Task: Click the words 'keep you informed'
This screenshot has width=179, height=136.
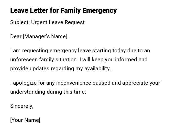Action: pos(99,60)
